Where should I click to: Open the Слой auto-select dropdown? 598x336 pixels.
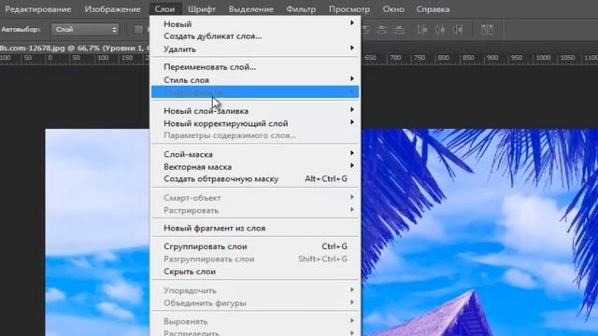coord(85,30)
